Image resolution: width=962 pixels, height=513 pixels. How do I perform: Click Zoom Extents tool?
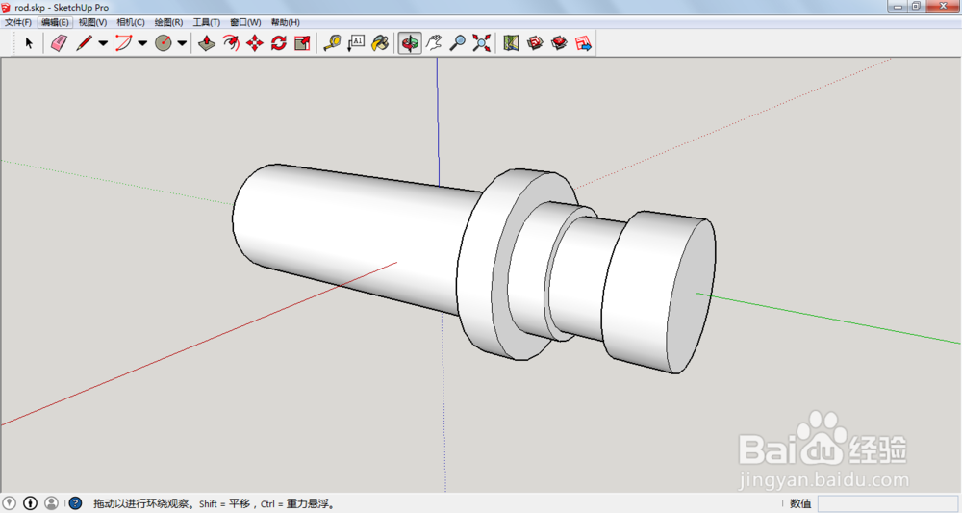(482, 43)
